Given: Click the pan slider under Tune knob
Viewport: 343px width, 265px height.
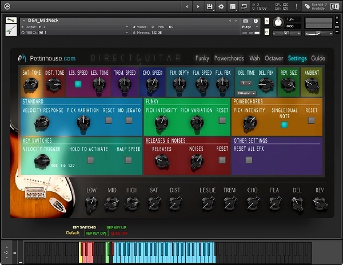Looking at the screenshot, I should tap(286, 34).
